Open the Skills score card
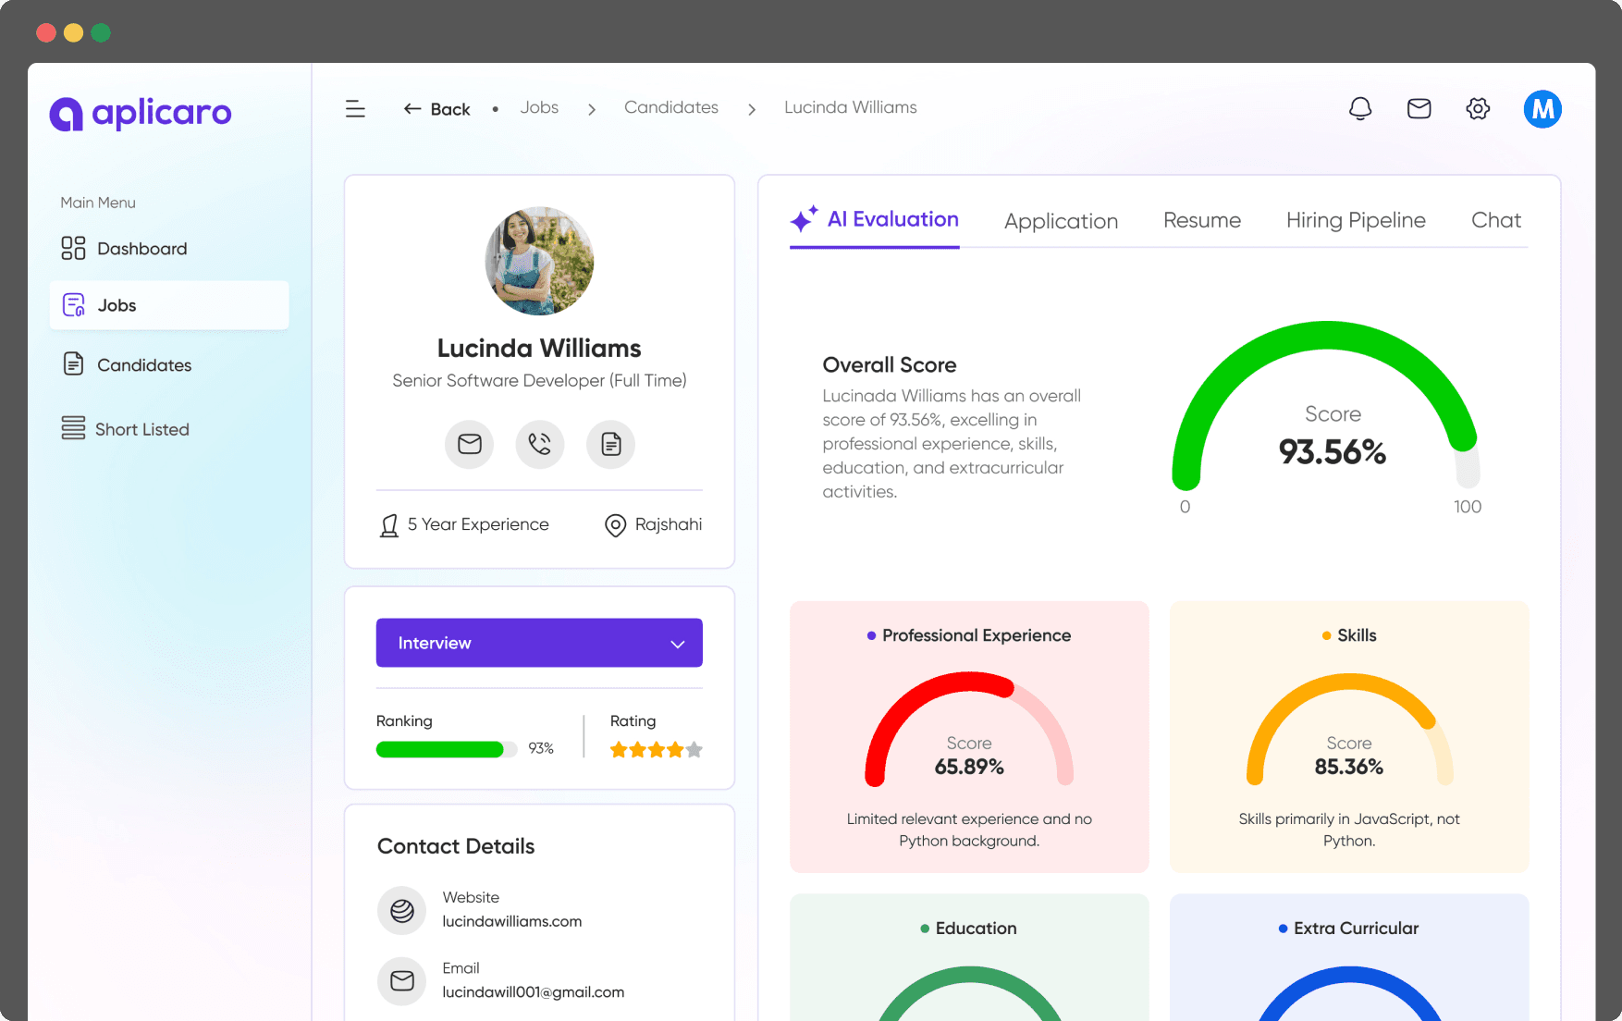Screen dimensions: 1622x1021 pyautogui.click(x=1349, y=737)
